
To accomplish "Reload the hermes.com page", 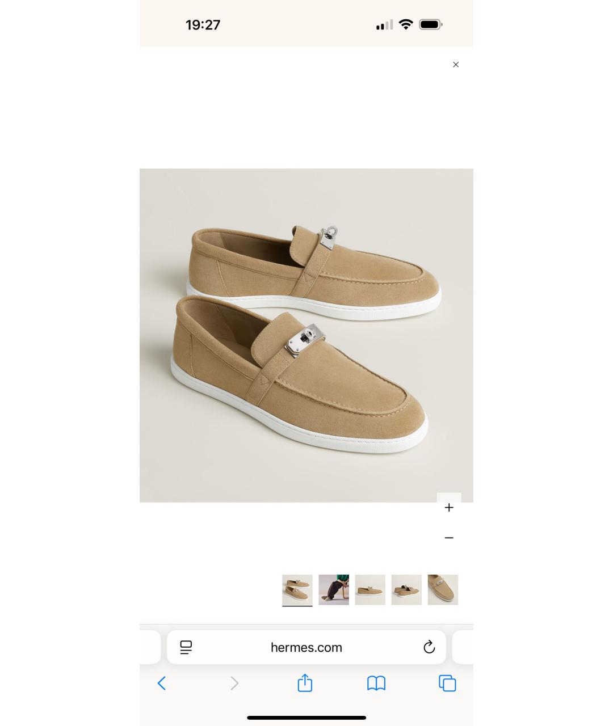I will click(x=429, y=647).
